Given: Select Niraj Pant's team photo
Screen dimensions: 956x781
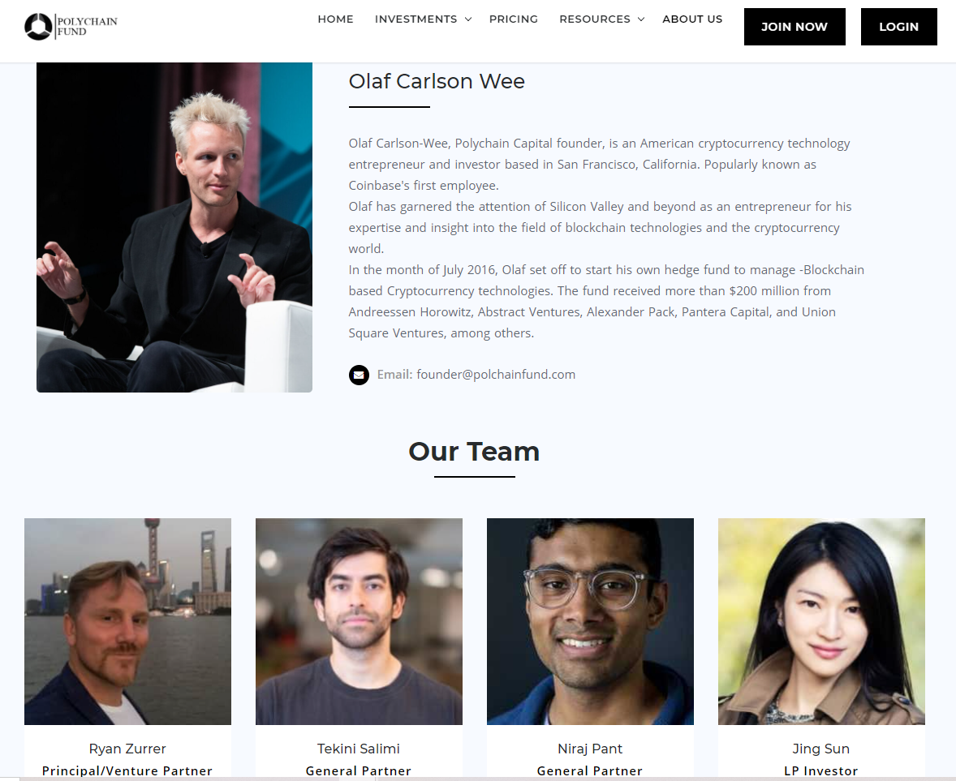Looking at the screenshot, I should 590,621.
